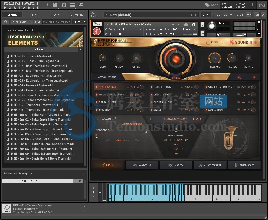Open the Kontakt browser panel icon
Image resolution: width=268 pixels, height=220 pixels.
point(46,5)
